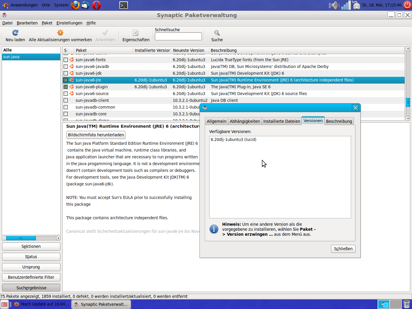Click the Ubuntu logo next to sun-java6-javadb
412x309 pixels.
(72, 67)
